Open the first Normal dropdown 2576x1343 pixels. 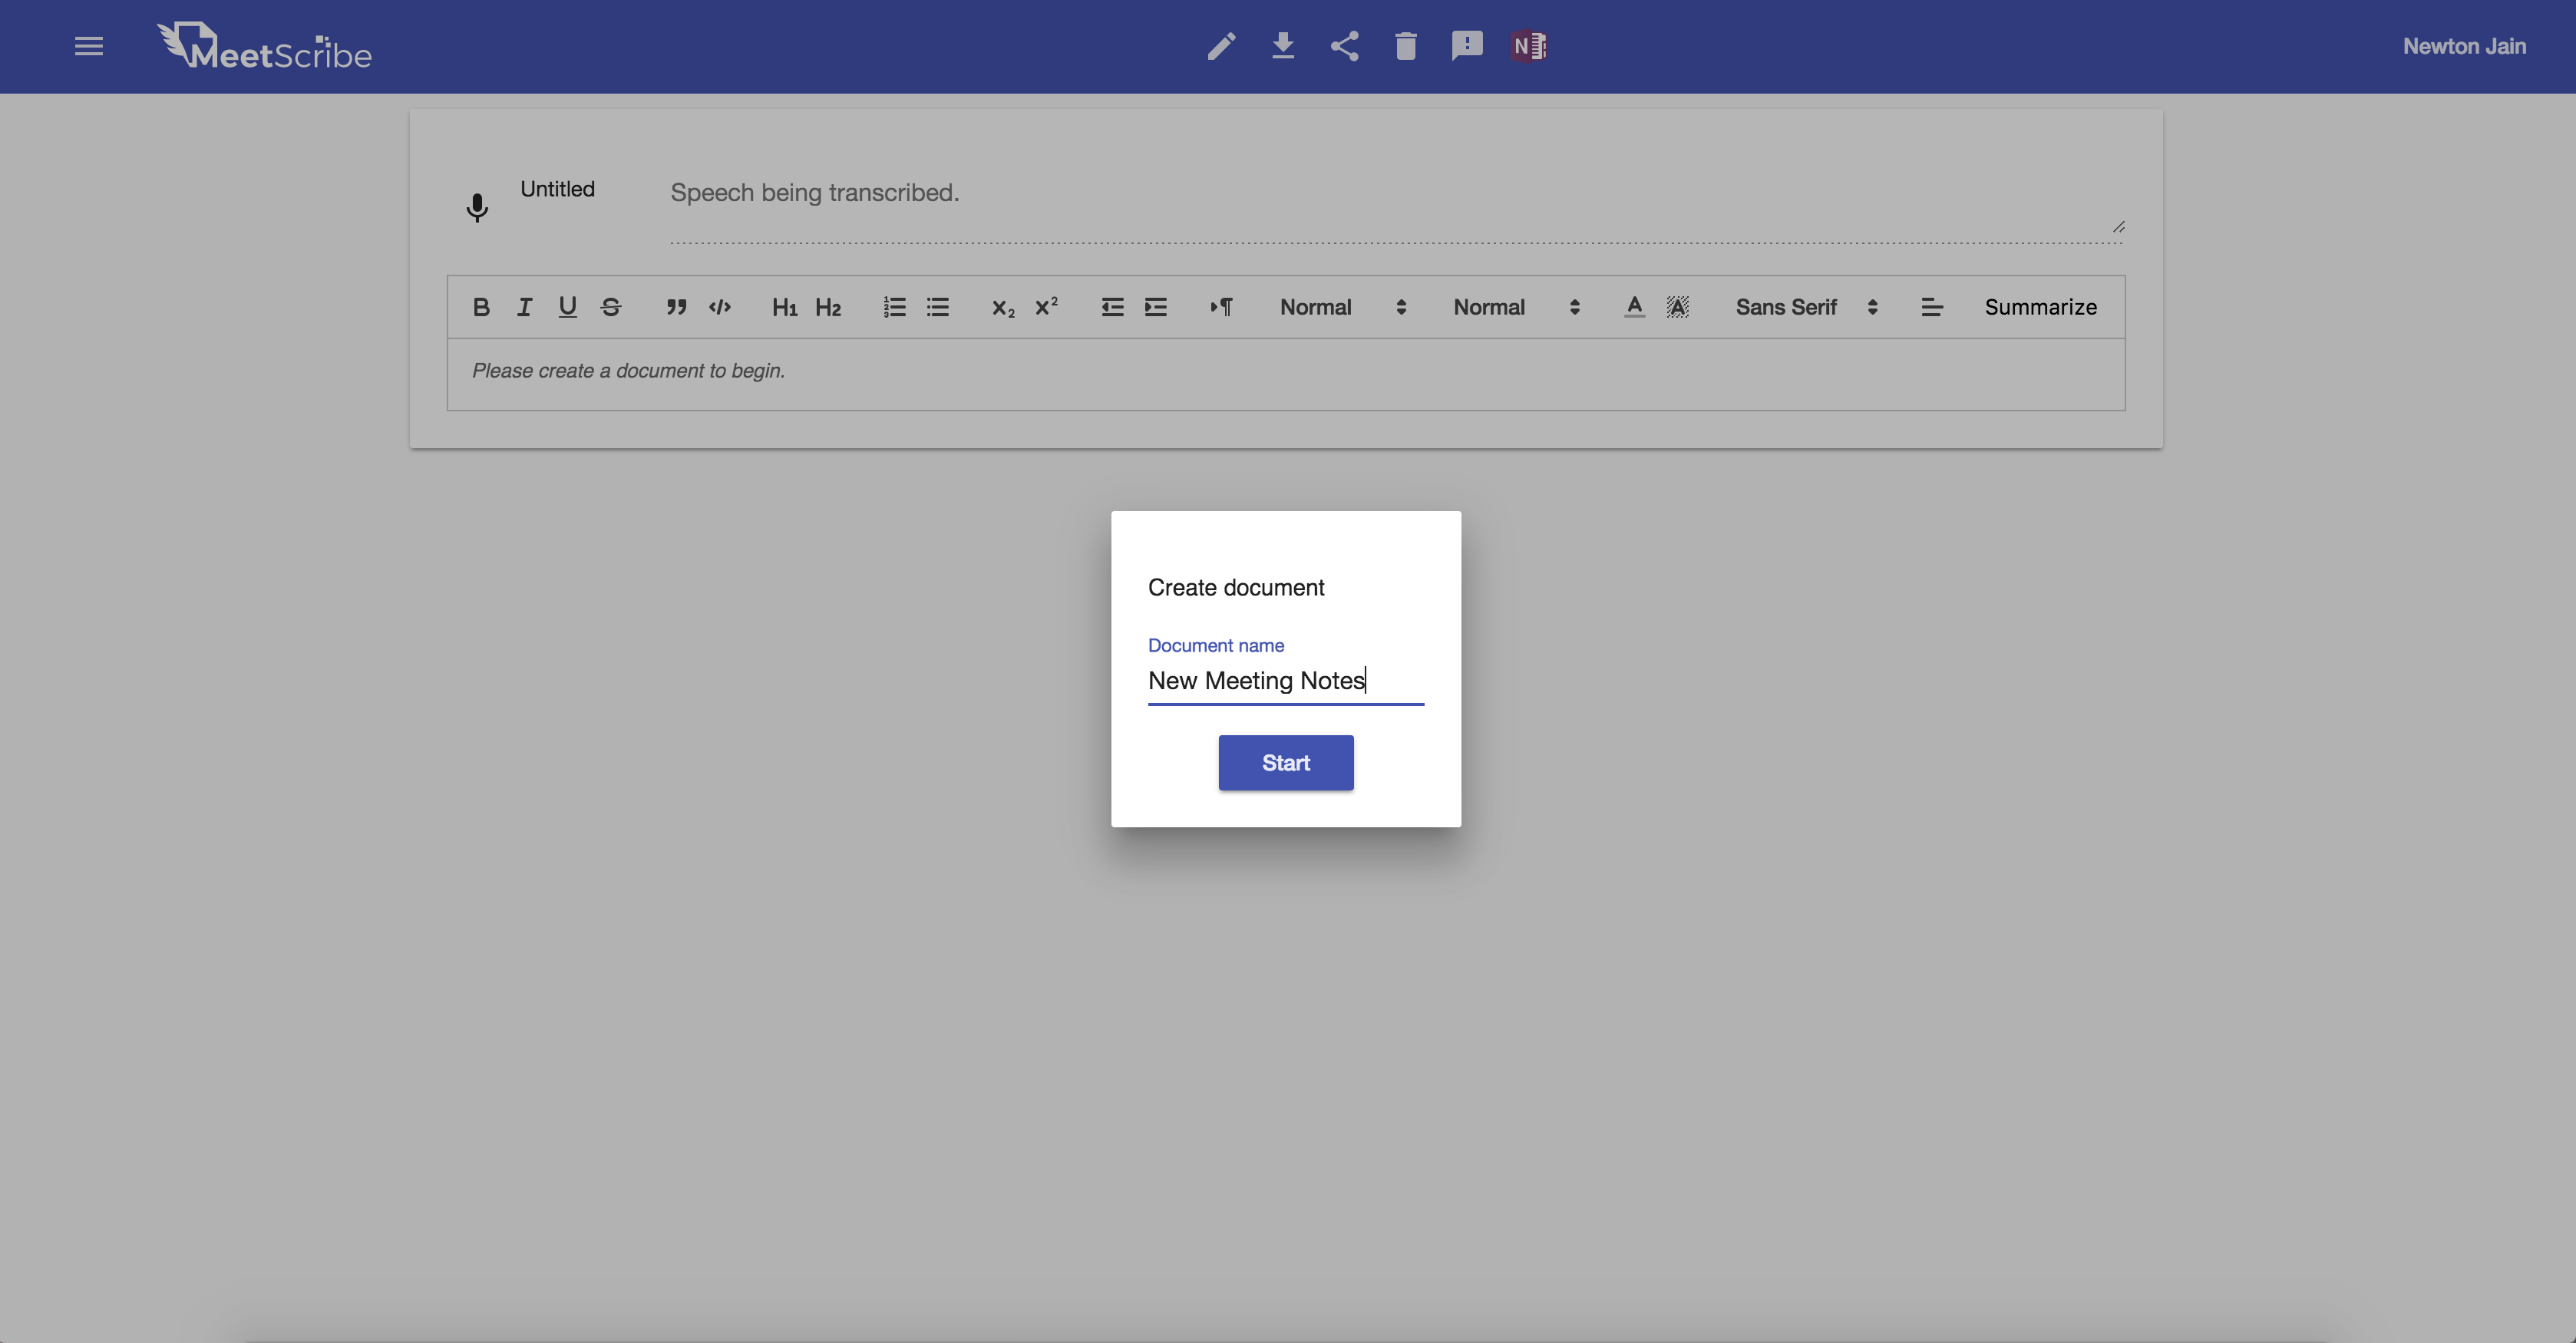click(1342, 307)
